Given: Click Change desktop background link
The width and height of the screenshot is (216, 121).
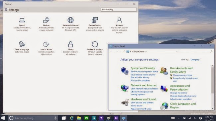Looking at the screenshot, I should pos(183,96).
